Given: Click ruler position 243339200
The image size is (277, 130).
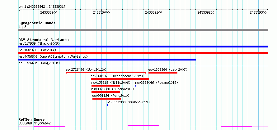Looking at the screenshot, I should click(206, 13).
